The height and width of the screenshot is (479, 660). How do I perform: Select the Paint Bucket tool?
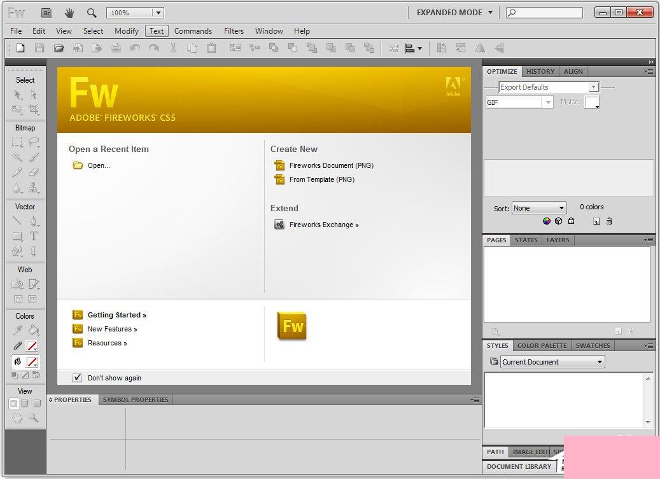tap(34, 331)
